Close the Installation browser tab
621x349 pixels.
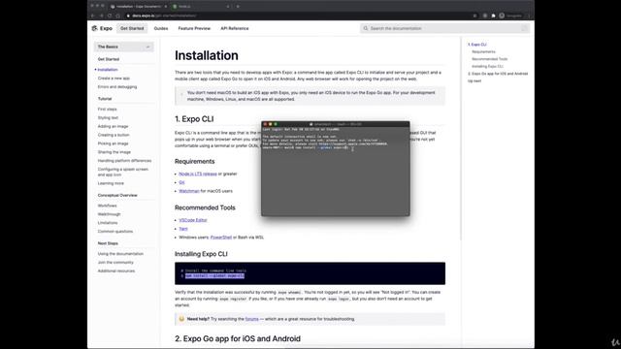(166, 7)
